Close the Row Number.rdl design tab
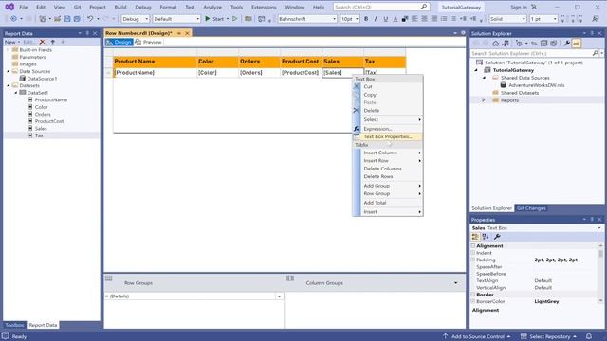Image resolution: width=607 pixels, height=341 pixels. click(187, 34)
